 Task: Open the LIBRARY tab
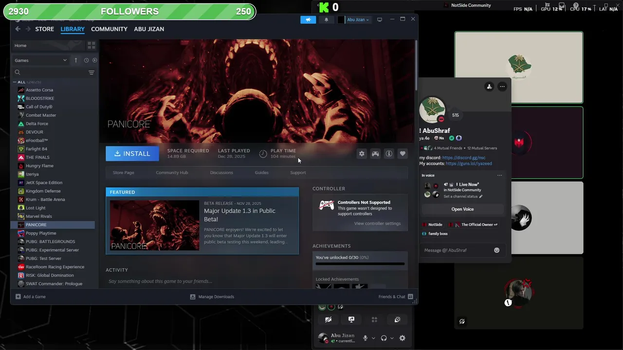click(73, 29)
